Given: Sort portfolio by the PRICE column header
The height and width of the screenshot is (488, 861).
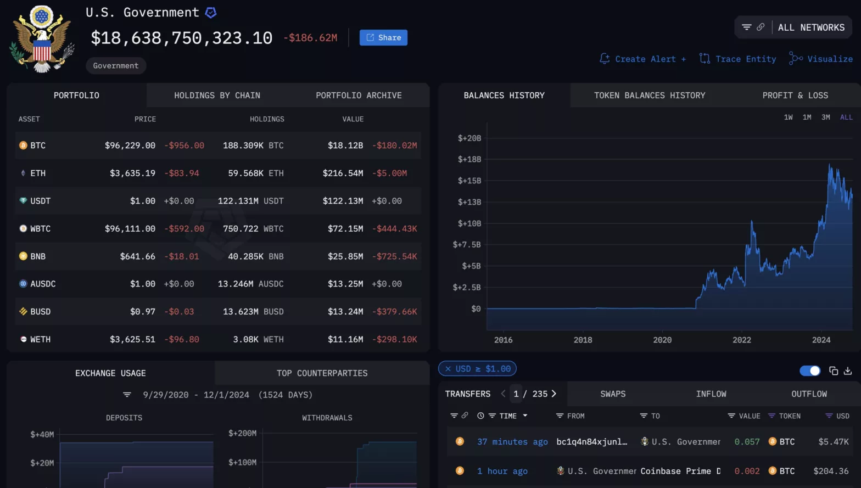Looking at the screenshot, I should point(145,119).
